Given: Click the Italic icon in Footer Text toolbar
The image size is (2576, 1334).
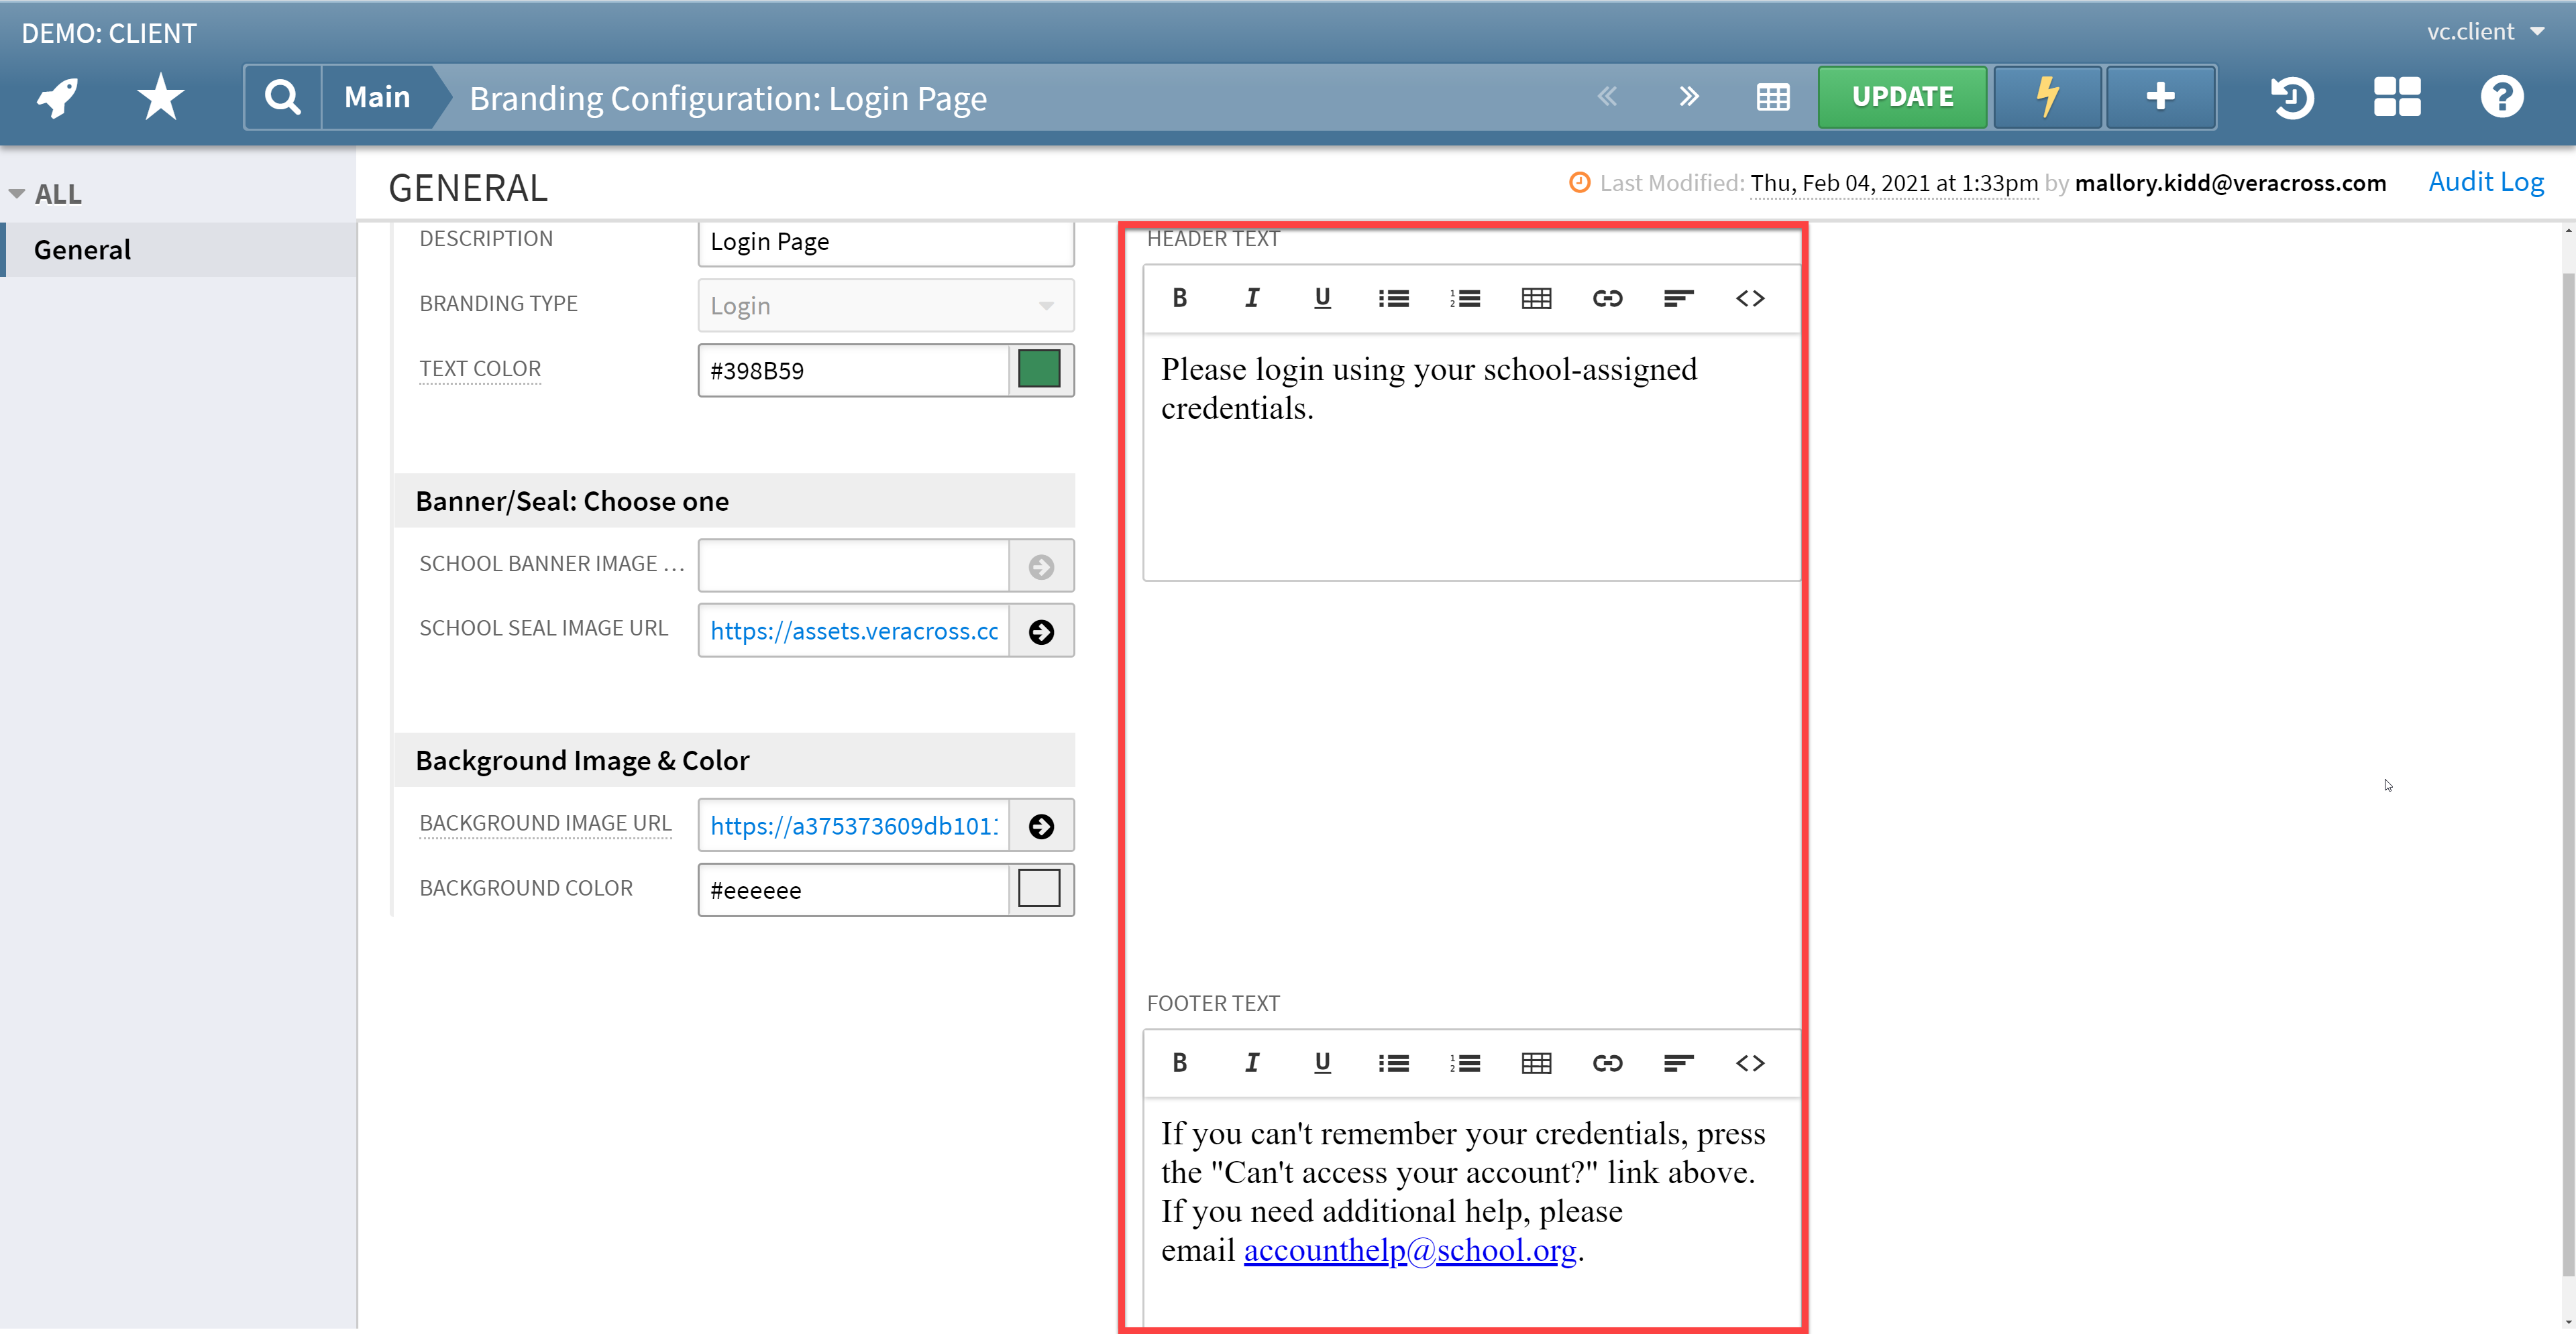Looking at the screenshot, I should (x=1251, y=1062).
